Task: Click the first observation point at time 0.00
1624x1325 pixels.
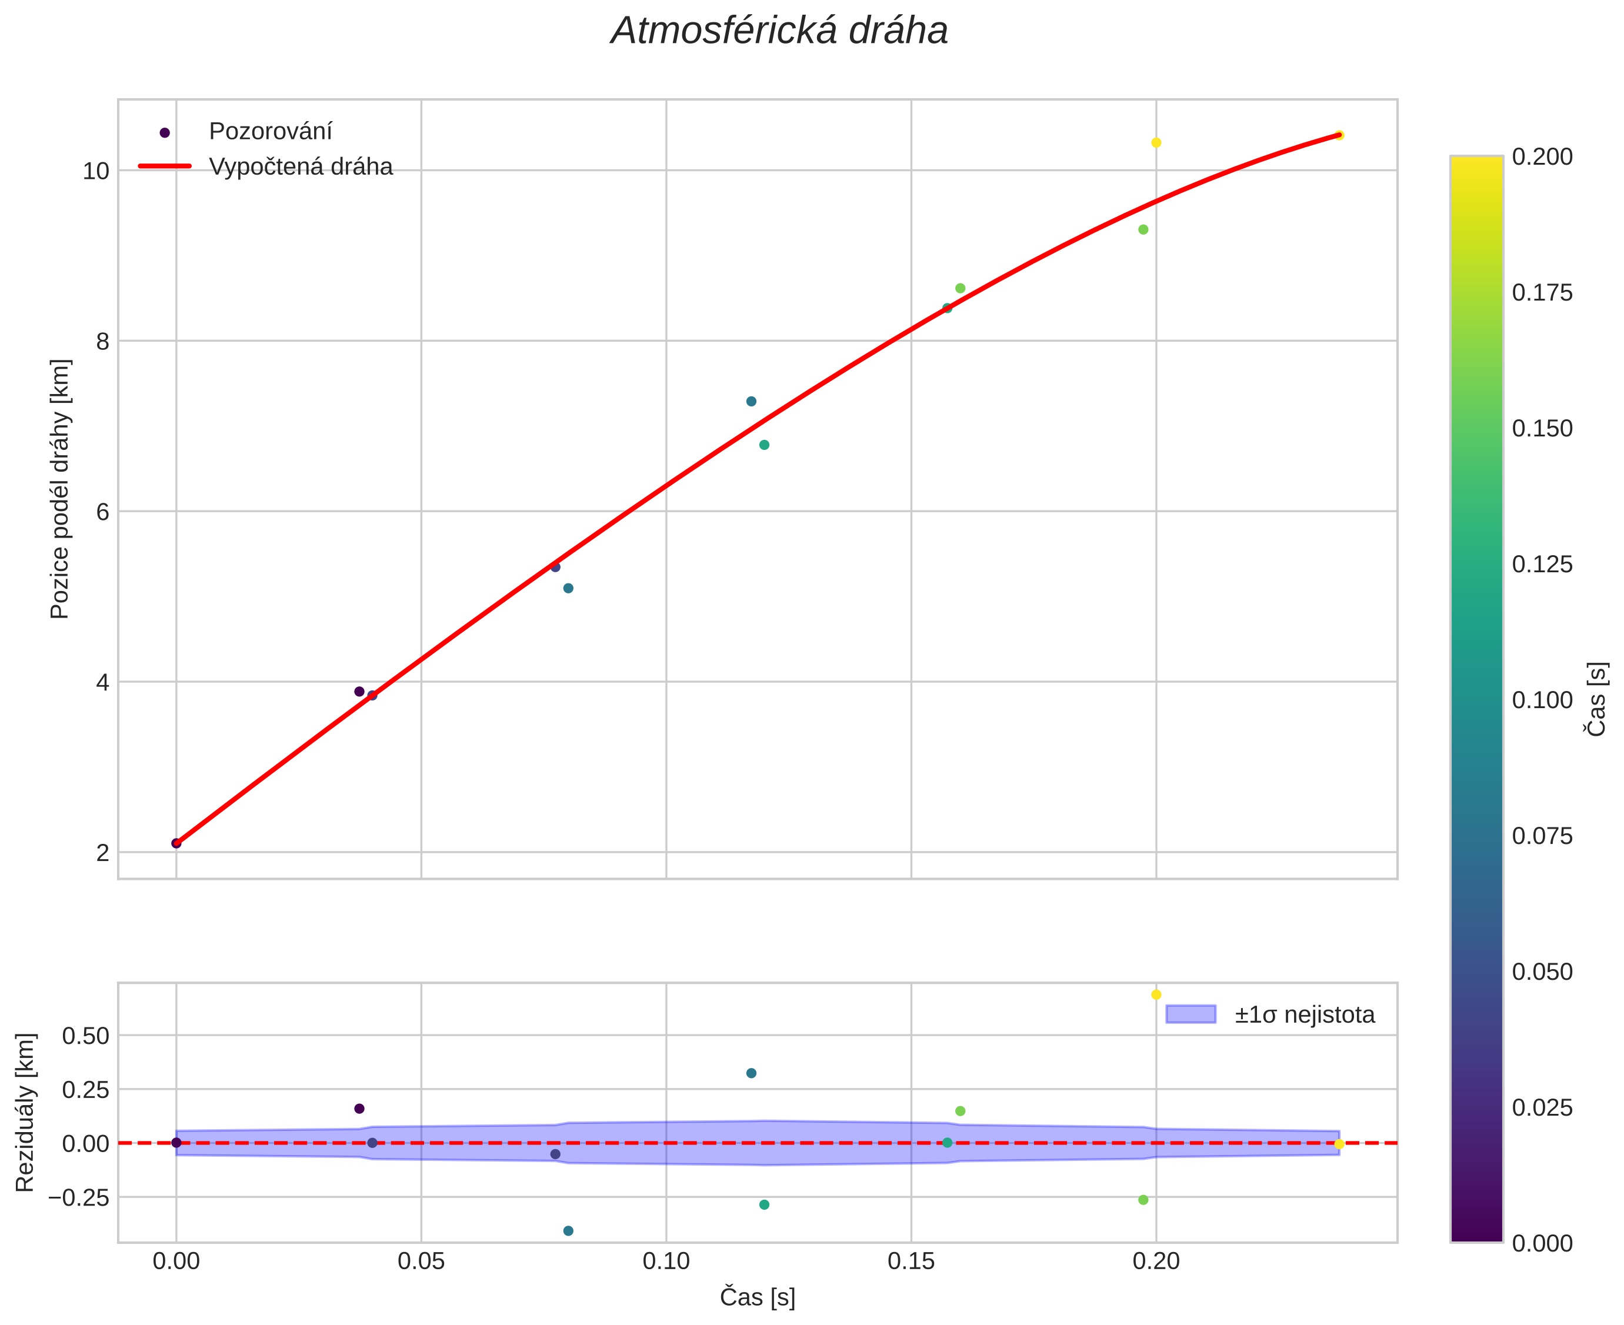Action: tap(176, 843)
